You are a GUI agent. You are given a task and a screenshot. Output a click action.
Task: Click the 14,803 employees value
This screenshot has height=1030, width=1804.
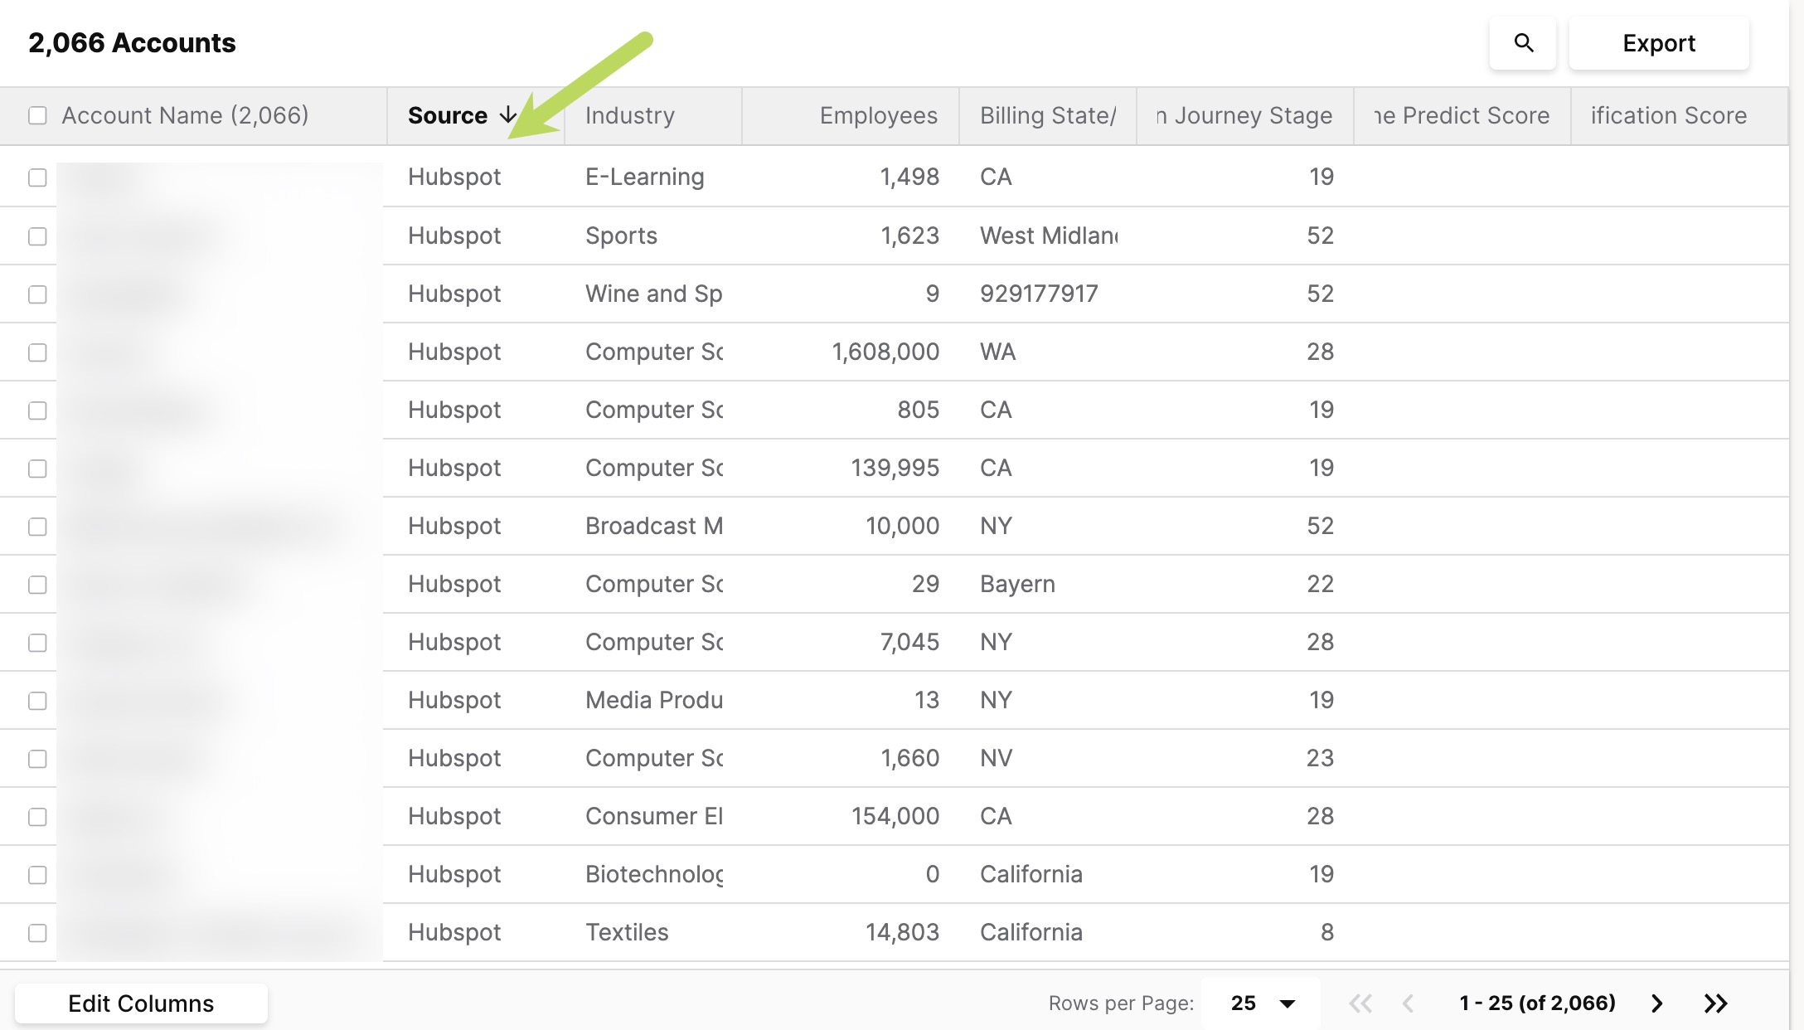point(902,932)
